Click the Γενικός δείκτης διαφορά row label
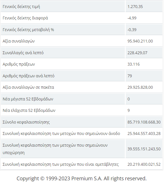Image resolution: width=164 pixels, height=184 pixels. [x=25, y=18]
